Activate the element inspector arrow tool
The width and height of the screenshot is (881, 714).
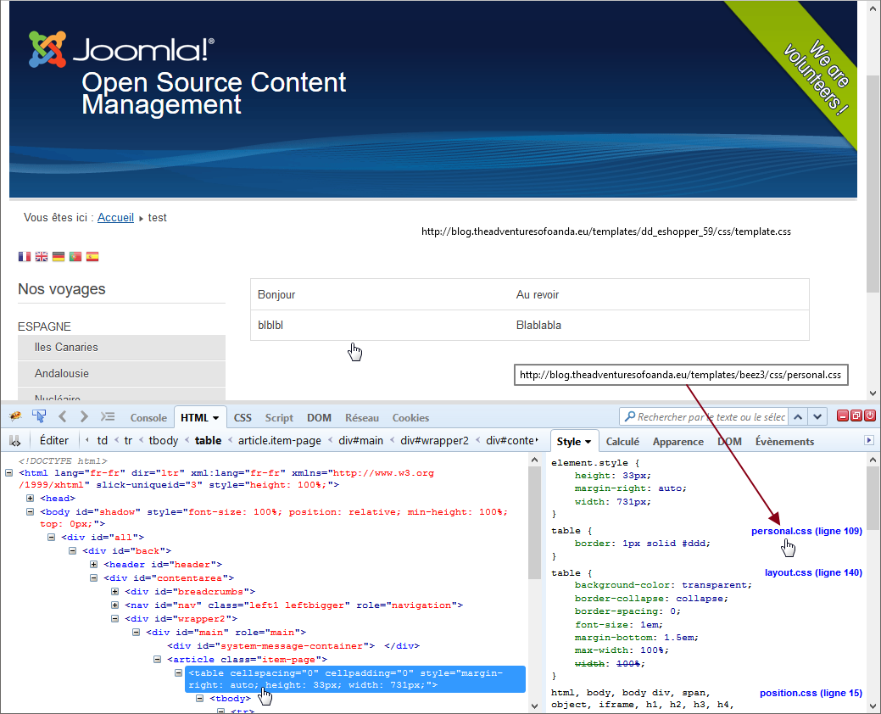(38, 416)
